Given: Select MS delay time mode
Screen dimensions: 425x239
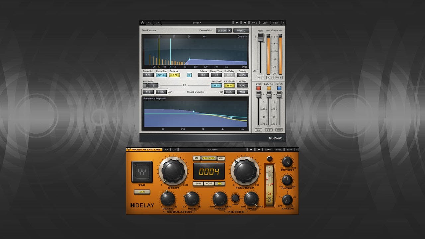Looking at the screenshot, I should tap(220, 184).
